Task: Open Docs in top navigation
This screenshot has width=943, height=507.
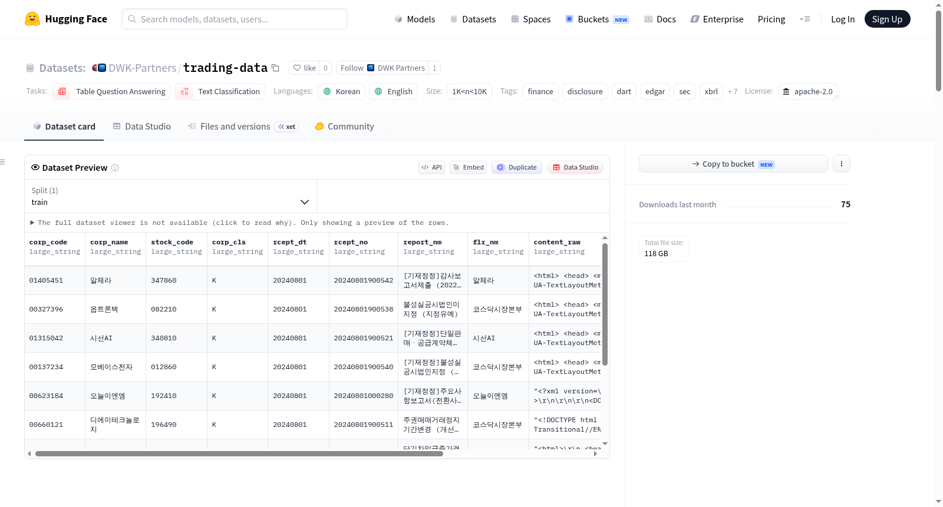Action: coord(660,19)
